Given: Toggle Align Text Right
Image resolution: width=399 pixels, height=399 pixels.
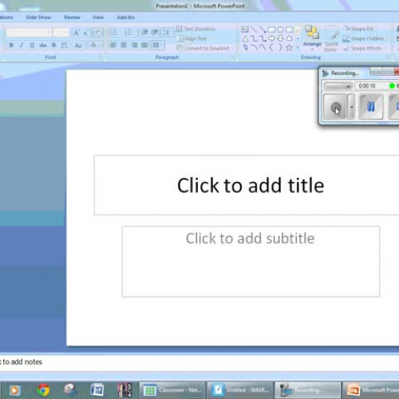Looking at the screenshot, I should (134, 45).
